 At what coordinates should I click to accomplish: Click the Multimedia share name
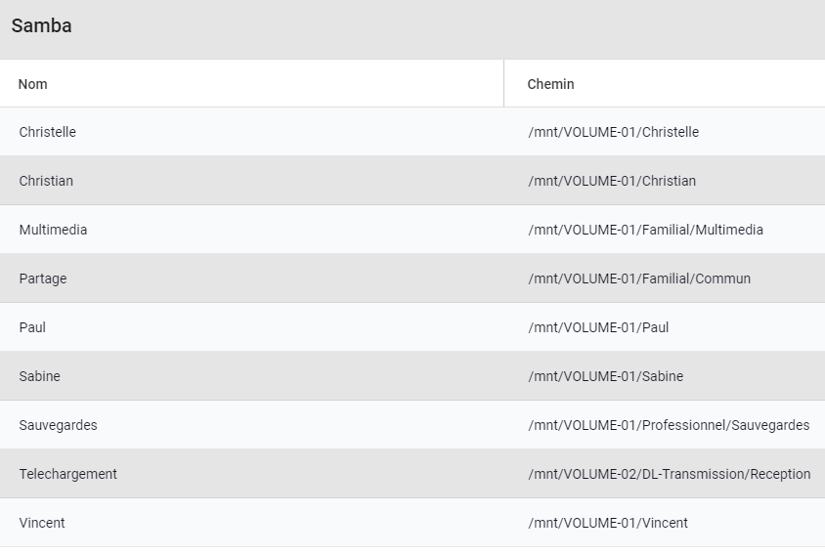(53, 230)
